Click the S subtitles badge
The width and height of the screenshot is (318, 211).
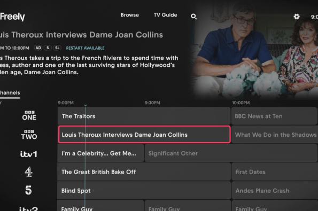point(48,48)
